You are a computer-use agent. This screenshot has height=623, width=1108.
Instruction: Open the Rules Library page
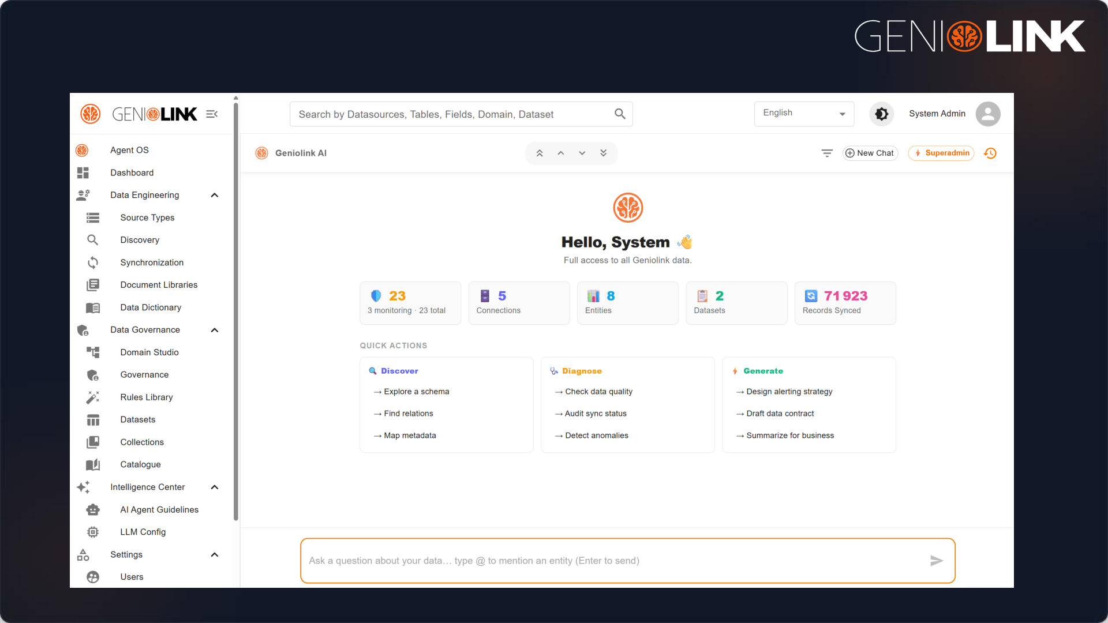pos(147,397)
